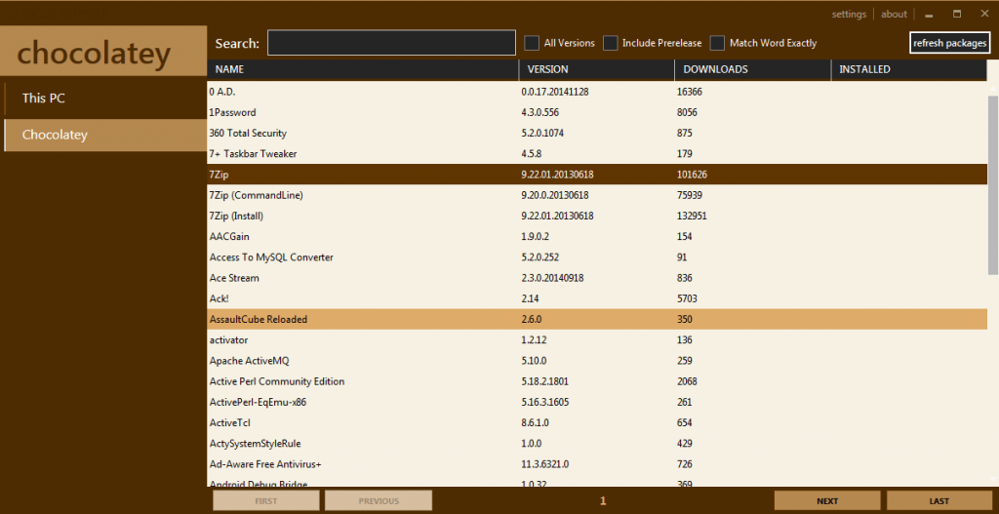Image resolution: width=999 pixels, height=514 pixels.
Task: Select the Ace Stream package row
Action: point(597,278)
